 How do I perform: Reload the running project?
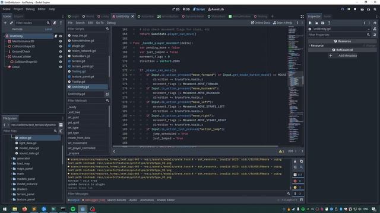[342, 9]
